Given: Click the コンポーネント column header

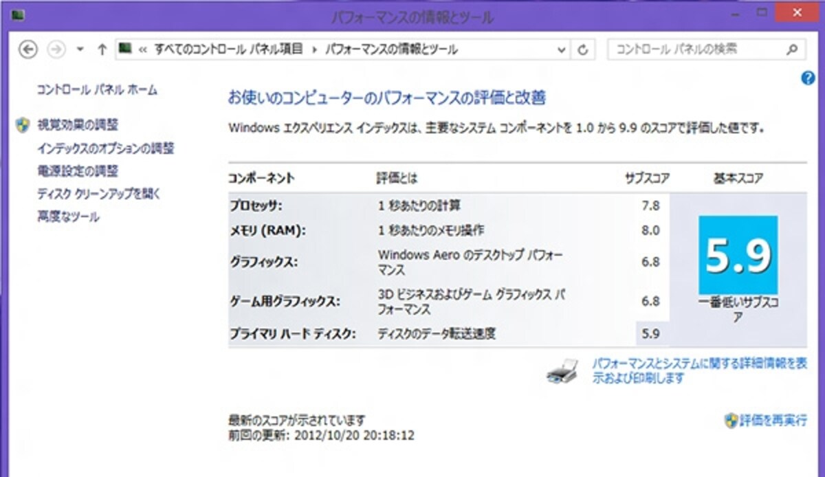Looking at the screenshot, I should (x=261, y=178).
